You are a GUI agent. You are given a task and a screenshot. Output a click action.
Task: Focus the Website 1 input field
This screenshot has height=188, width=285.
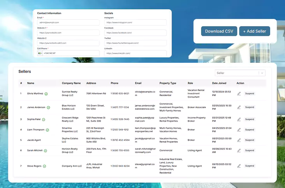click(x=69, y=33)
